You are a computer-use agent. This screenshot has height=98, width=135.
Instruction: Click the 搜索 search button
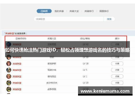[109, 19]
